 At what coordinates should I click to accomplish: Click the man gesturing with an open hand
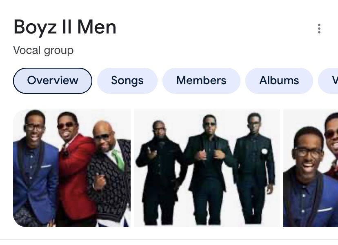pos(160,173)
